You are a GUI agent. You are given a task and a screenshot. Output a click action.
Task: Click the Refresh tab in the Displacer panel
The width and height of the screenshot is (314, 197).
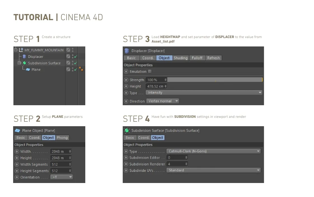point(214,58)
